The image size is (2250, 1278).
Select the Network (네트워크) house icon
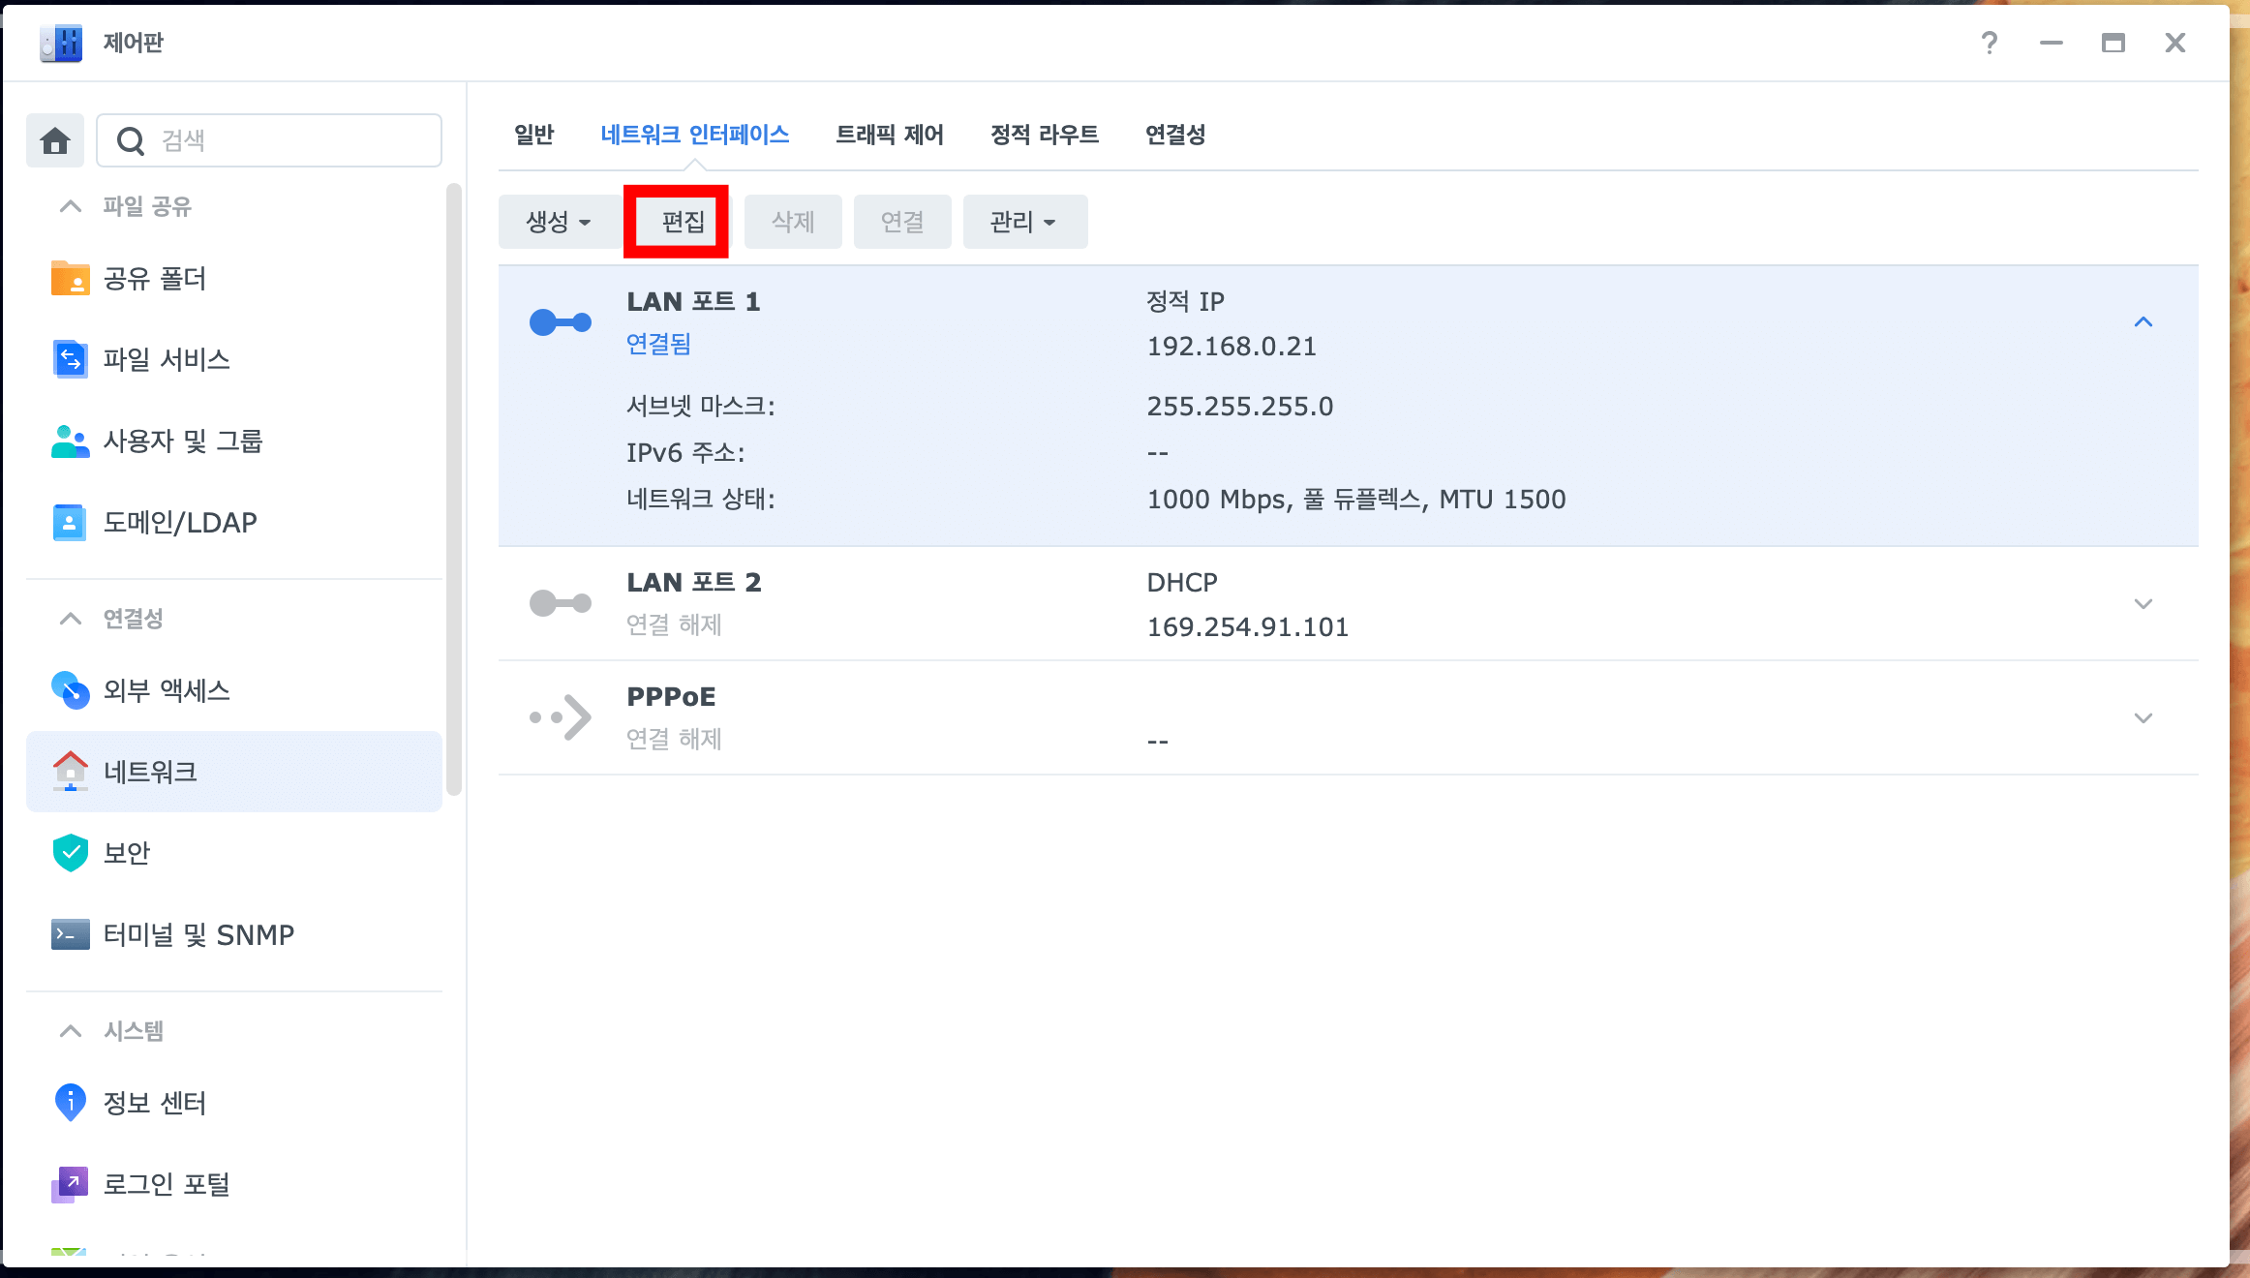70,772
